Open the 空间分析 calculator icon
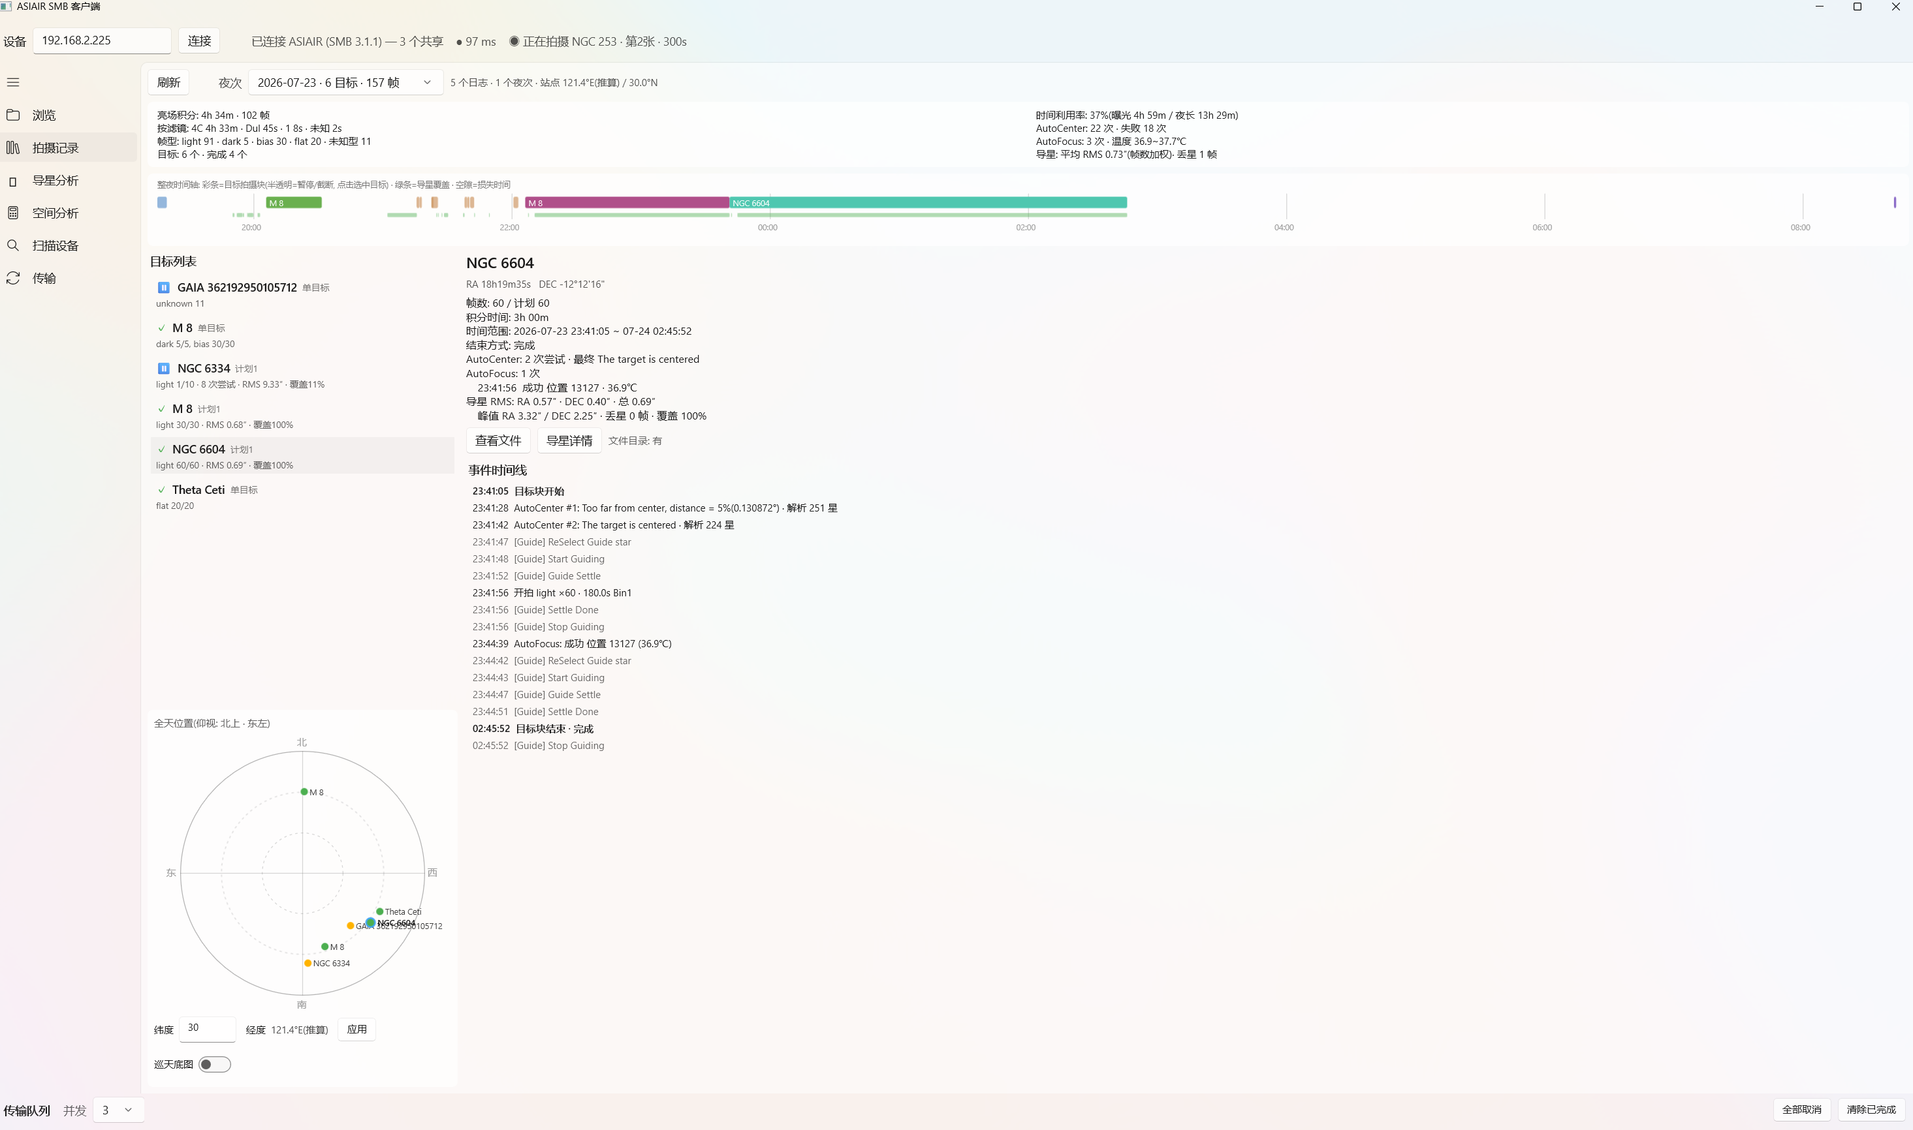This screenshot has height=1130, width=1913. pos(13,213)
